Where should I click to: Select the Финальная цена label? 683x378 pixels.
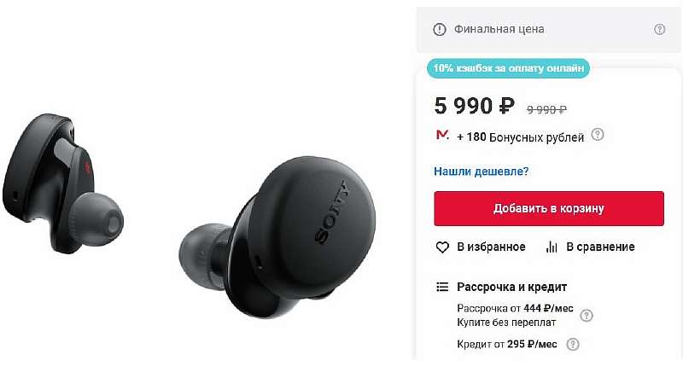[x=499, y=29]
